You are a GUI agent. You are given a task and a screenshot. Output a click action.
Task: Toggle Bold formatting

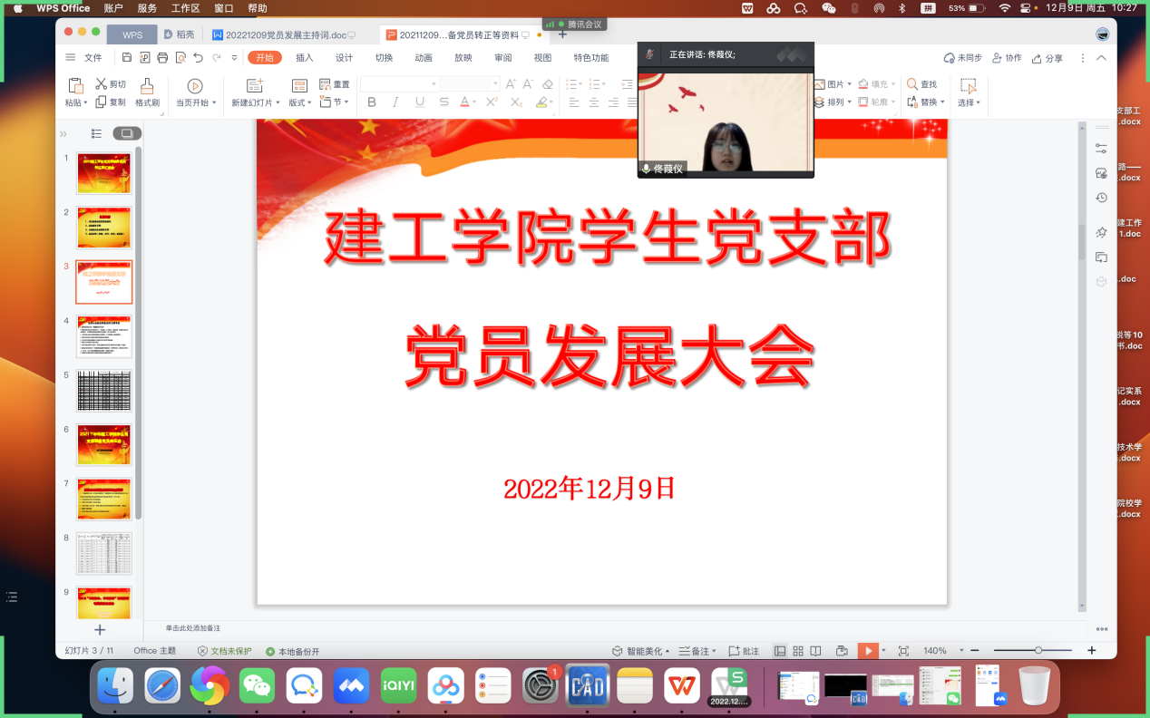[372, 102]
